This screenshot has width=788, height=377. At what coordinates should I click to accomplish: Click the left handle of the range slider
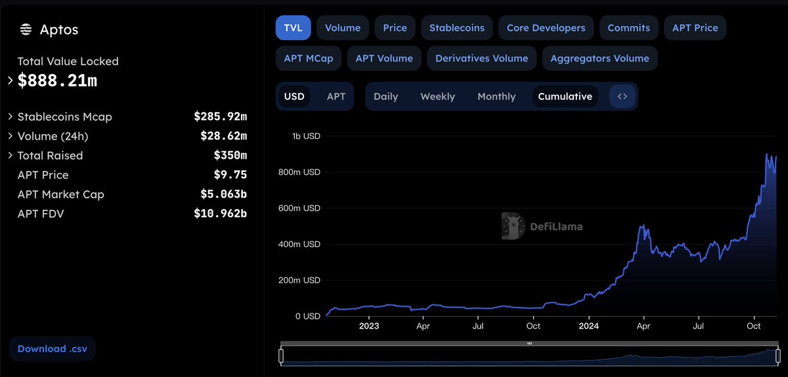coord(281,356)
